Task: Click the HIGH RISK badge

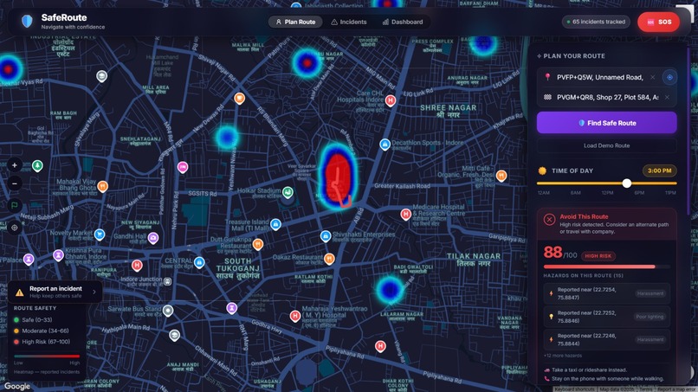Action: point(598,256)
